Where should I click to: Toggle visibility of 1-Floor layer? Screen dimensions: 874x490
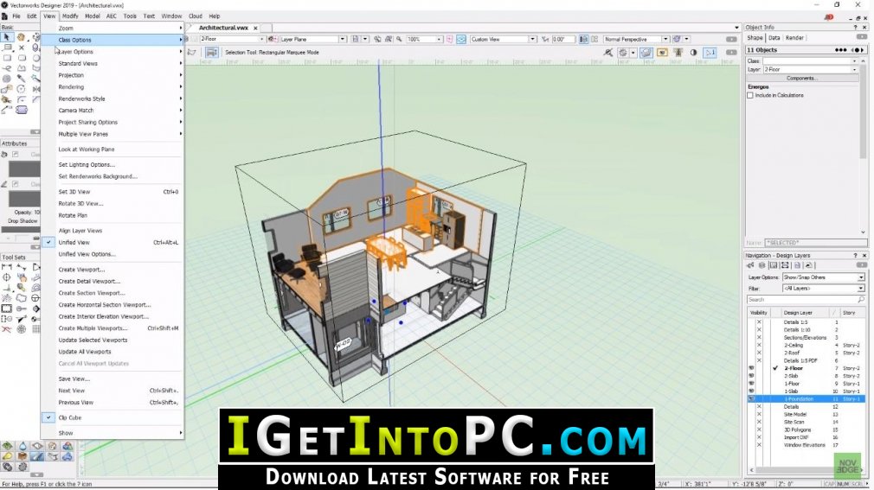751,384
